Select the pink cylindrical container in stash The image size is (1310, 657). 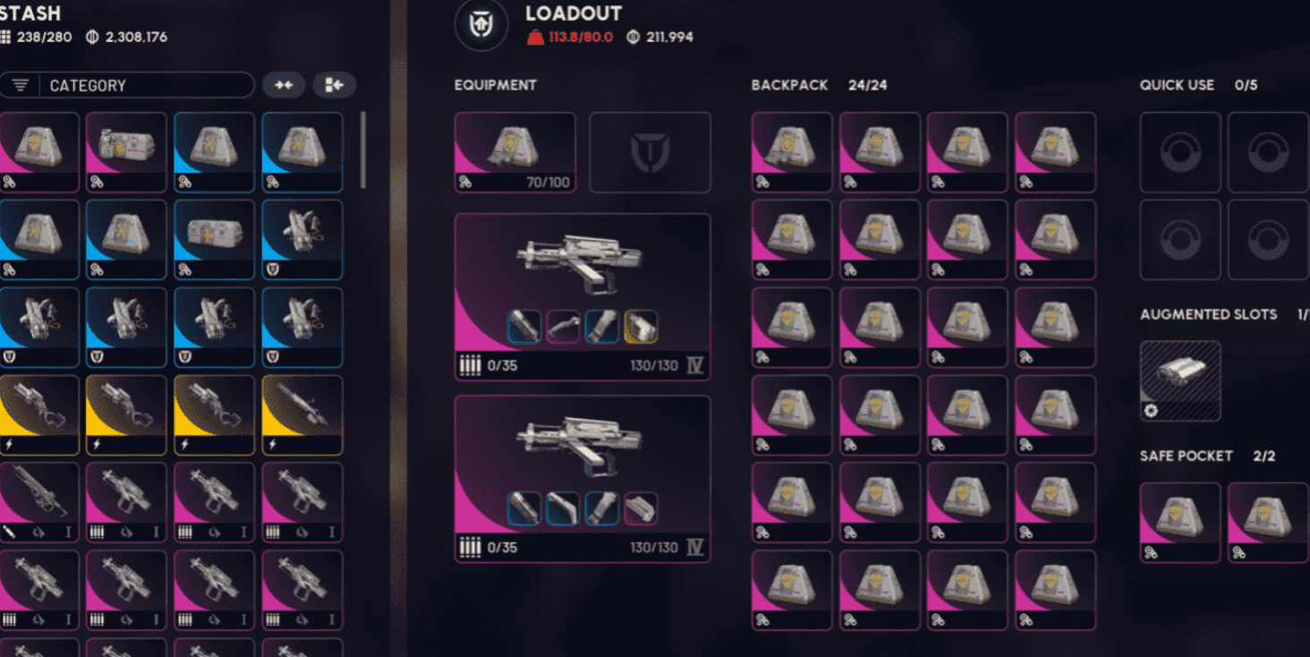tap(126, 152)
